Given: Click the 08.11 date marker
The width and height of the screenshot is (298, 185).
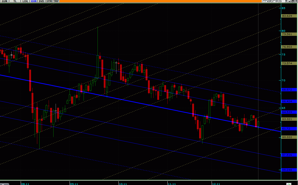Looking at the screenshot, I should (x=25, y=184).
